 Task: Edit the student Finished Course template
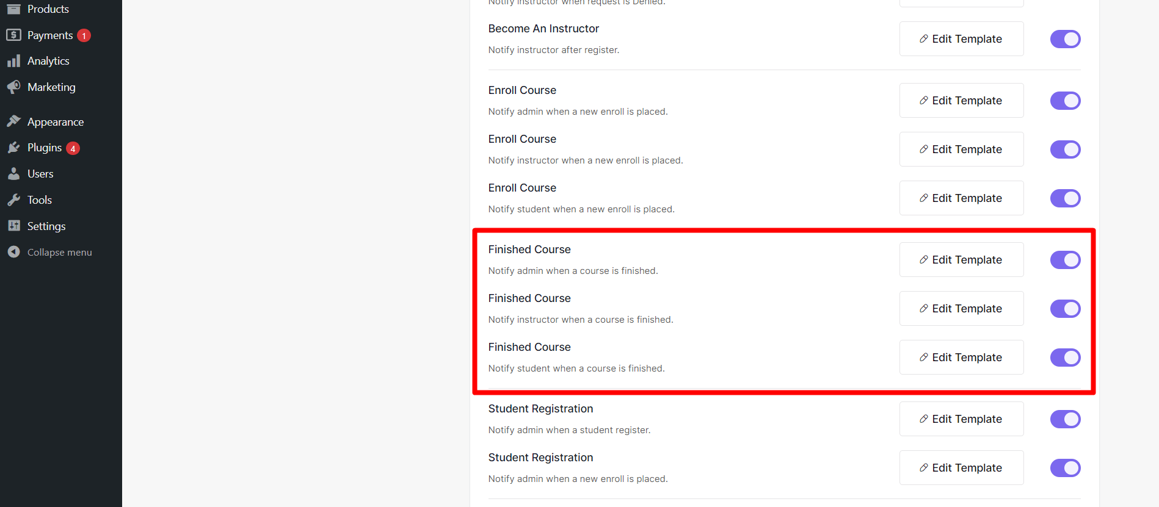[961, 357]
